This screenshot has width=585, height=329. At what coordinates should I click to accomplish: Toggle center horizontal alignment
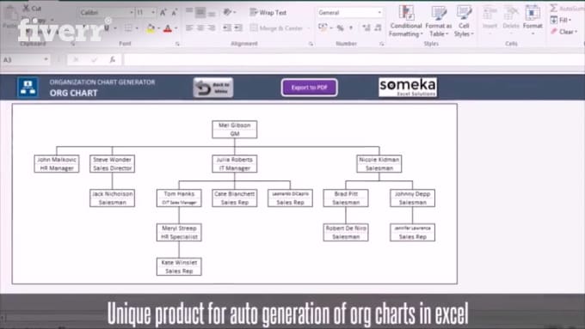tap(200, 28)
